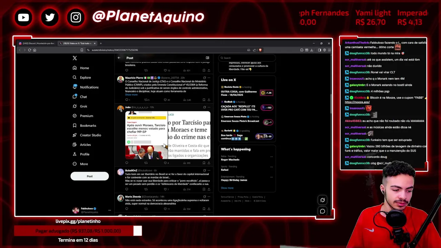Open Notifications in X sidebar
The width and height of the screenshot is (441, 248).
point(85,87)
